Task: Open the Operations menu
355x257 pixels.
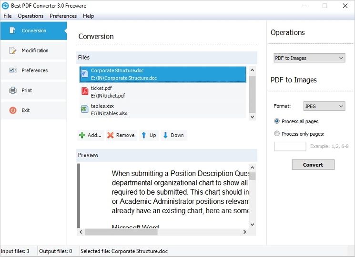Action: click(30, 16)
